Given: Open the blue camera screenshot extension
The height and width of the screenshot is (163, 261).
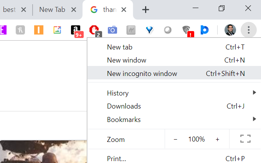Looking at the screenshot, I should [x=112, y=30].
